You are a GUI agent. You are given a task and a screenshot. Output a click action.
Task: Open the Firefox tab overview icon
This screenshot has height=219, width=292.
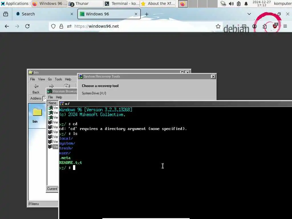(6, 14)
